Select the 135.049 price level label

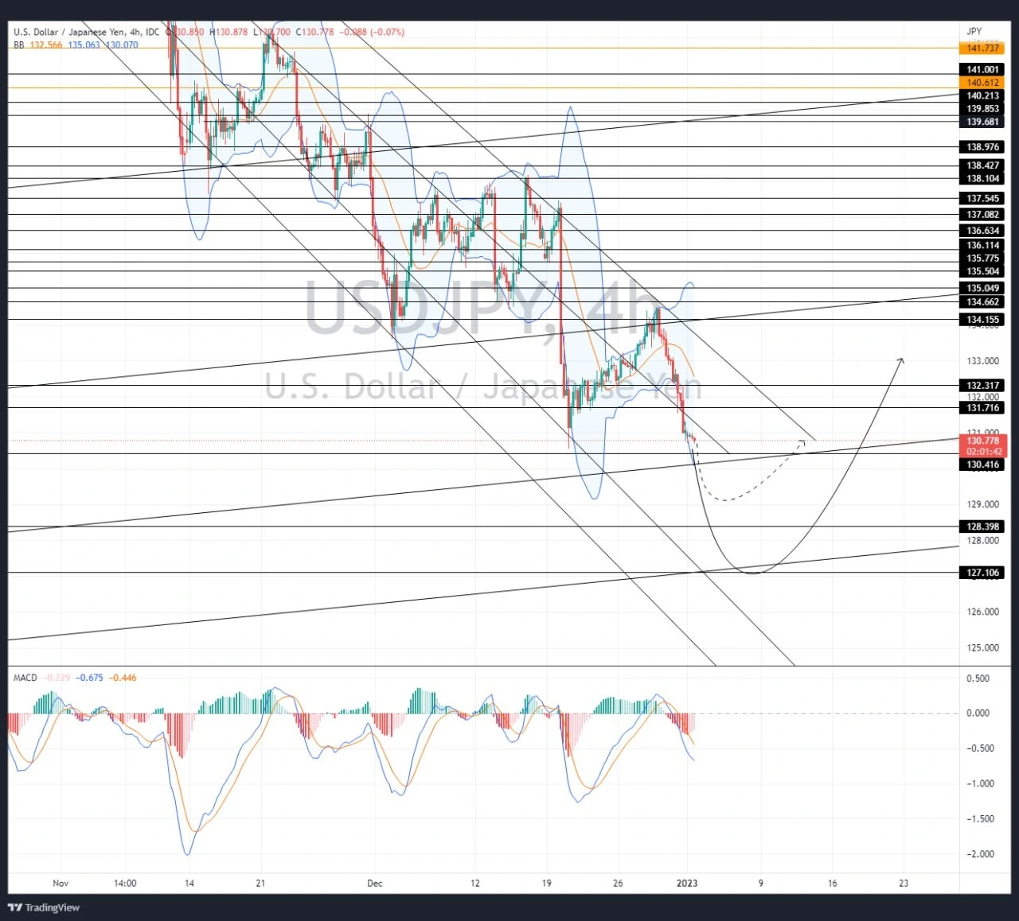982,289
